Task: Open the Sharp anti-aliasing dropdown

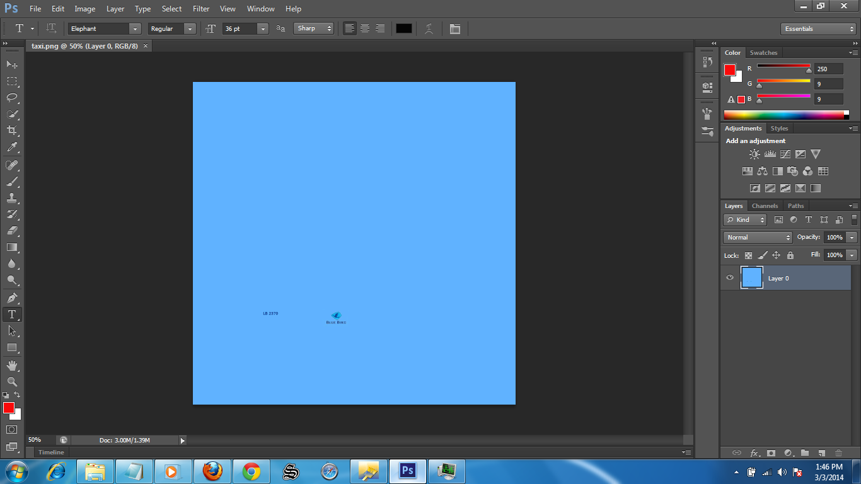Action: coord(314,28)
